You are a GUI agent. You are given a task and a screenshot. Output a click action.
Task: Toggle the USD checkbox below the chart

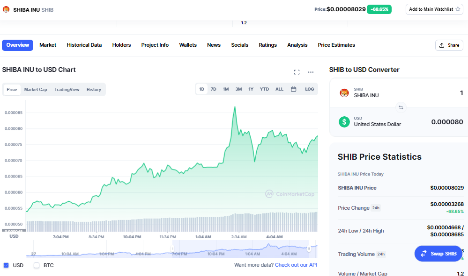(6, 265)
